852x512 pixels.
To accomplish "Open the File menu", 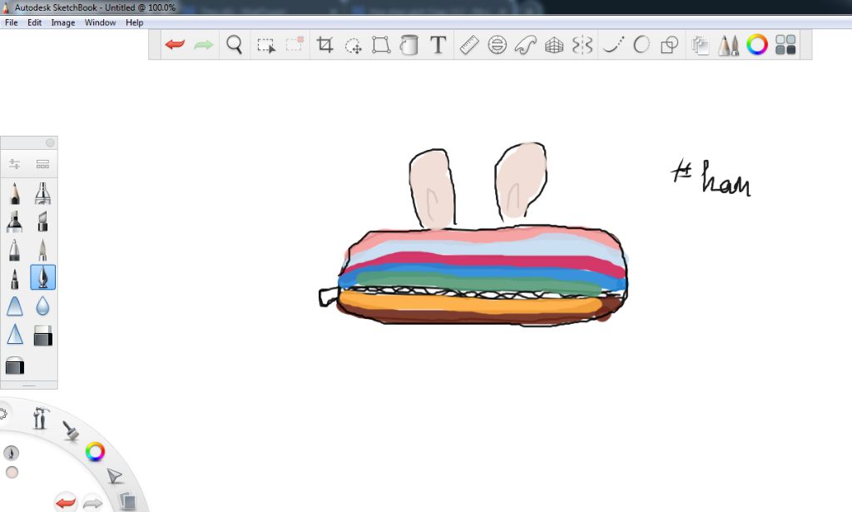I will click(11, 22).
